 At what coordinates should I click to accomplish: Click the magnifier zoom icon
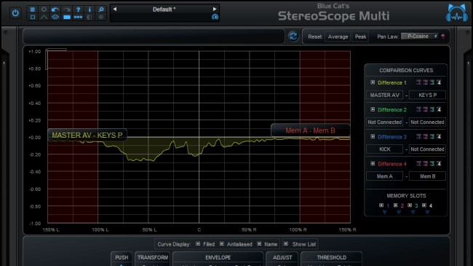(x=101, y=9)
